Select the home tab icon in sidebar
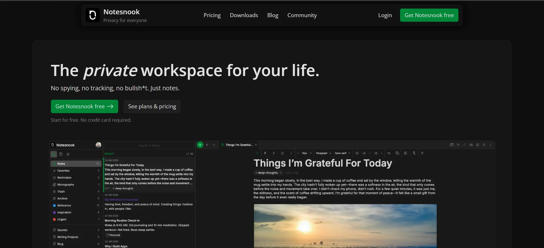This screenshot has width=544, height=248. click(54, 154)
